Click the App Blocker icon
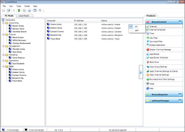This screenshot has height=132, width=185. [x=148, y=54]
